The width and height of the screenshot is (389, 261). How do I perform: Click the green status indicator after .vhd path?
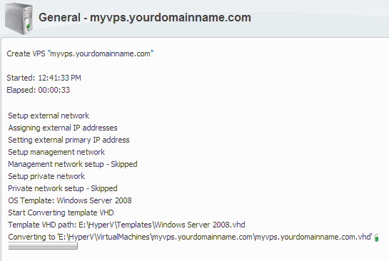tap(377, 237)
